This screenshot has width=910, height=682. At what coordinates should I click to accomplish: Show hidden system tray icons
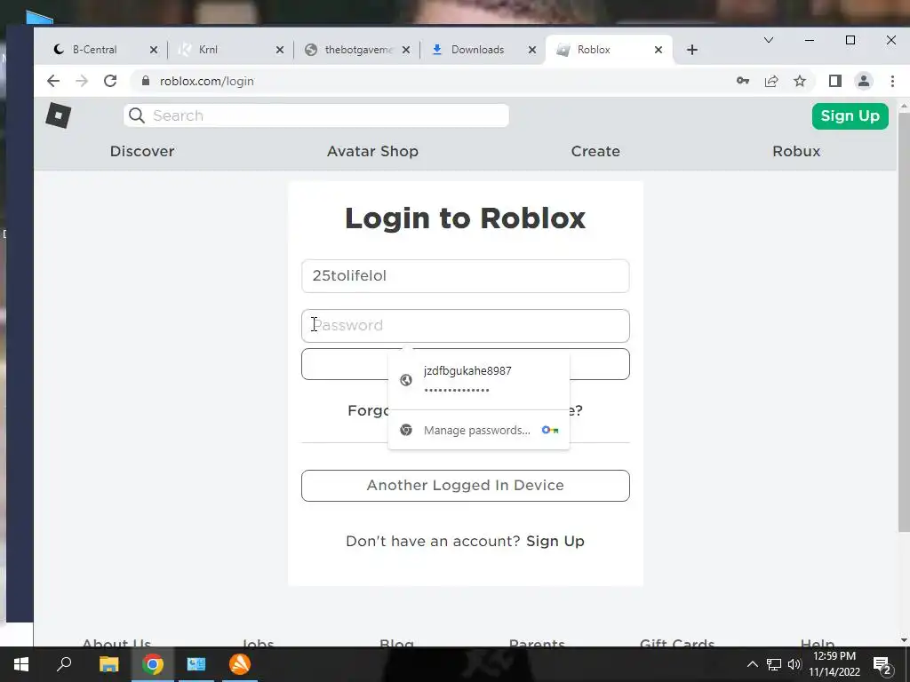coord(752,664)
